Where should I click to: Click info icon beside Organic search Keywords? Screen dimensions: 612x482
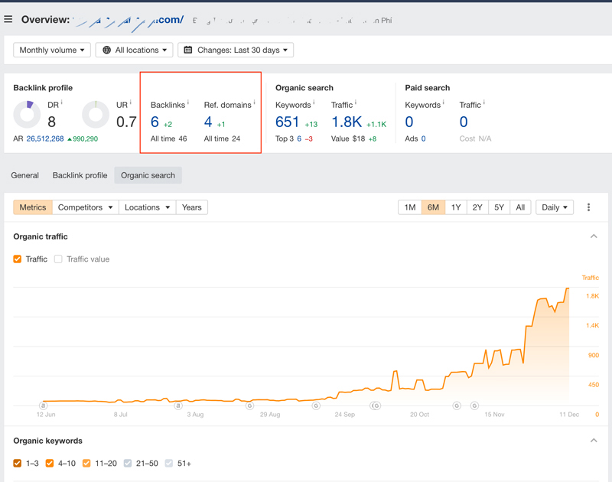pyautogui.click(x=314, y=103)
